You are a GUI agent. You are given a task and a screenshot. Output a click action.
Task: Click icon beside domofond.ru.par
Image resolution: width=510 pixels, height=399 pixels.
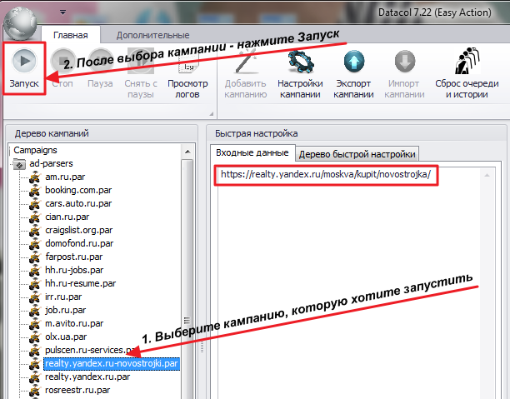point(35,244)
